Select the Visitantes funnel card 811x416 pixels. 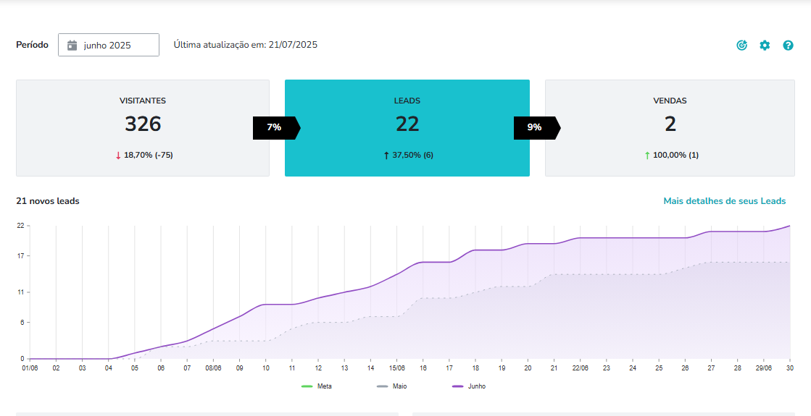tap(143, 128)
